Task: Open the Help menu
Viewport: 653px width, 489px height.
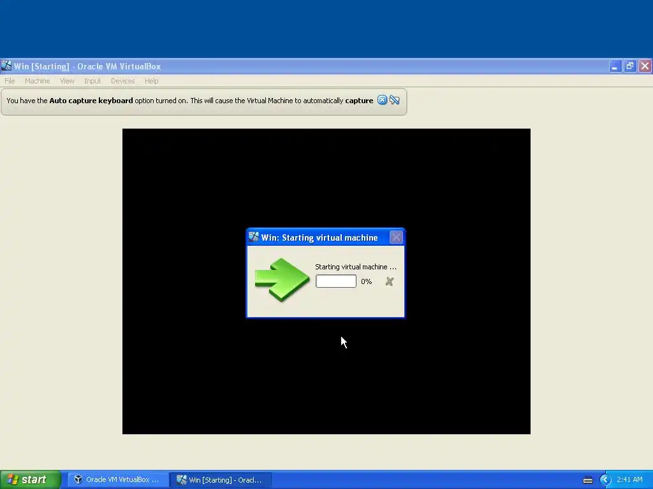Action: 151,81
